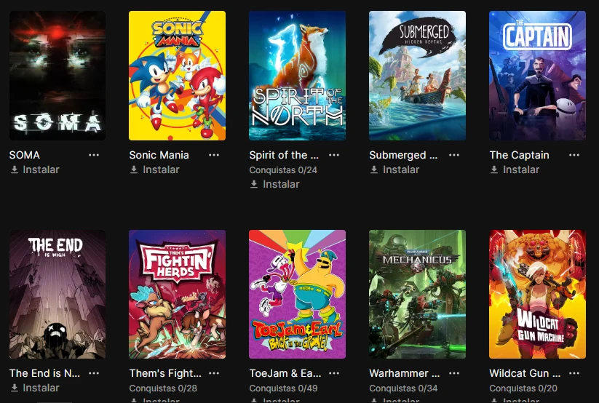
Task: Open The End is Nigh cover art
Action: pyautogui.click(x=57, y=294)
